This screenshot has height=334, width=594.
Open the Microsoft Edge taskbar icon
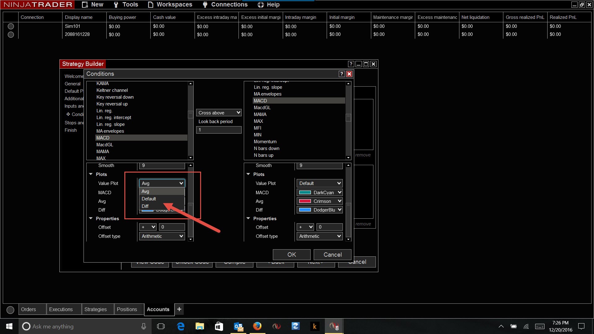[x=181, y=326]
